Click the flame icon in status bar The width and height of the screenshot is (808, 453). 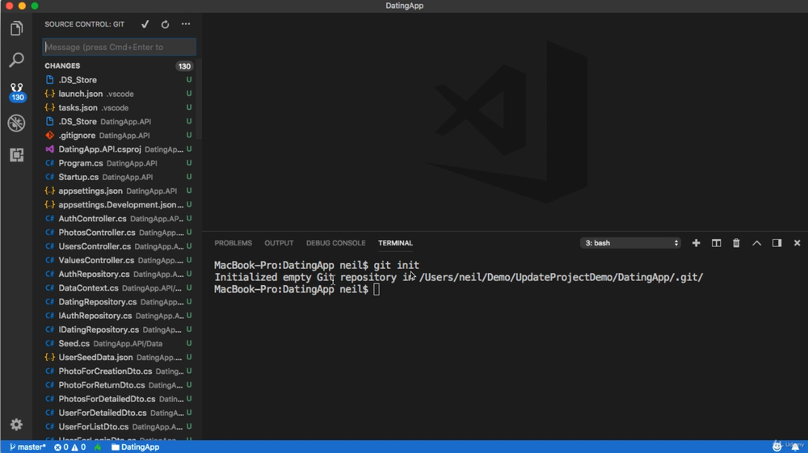(98, 447)
